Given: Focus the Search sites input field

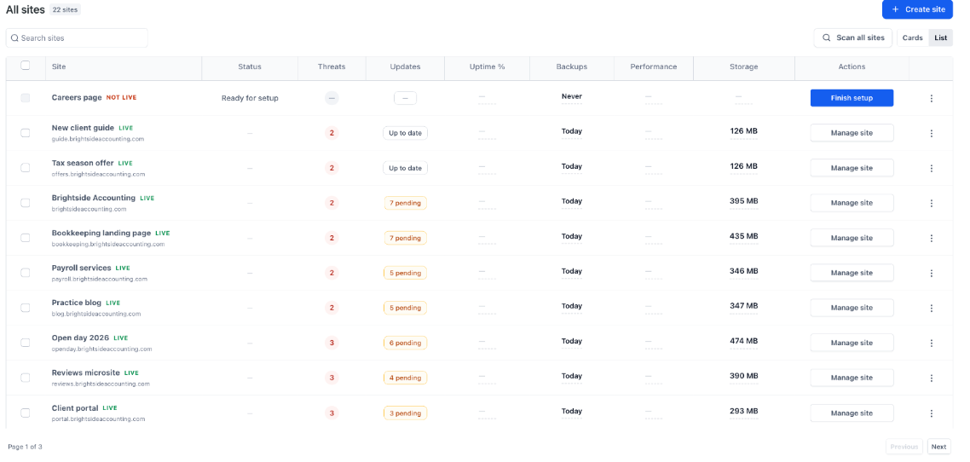Looking at the screenshot, I should [x=78, y=38].
